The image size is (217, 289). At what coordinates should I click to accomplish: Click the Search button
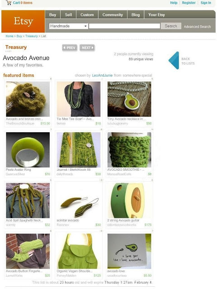(171, 26)
